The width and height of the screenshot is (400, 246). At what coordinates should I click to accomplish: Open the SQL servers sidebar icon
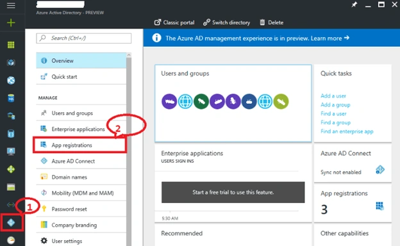(x=11, y=116)
